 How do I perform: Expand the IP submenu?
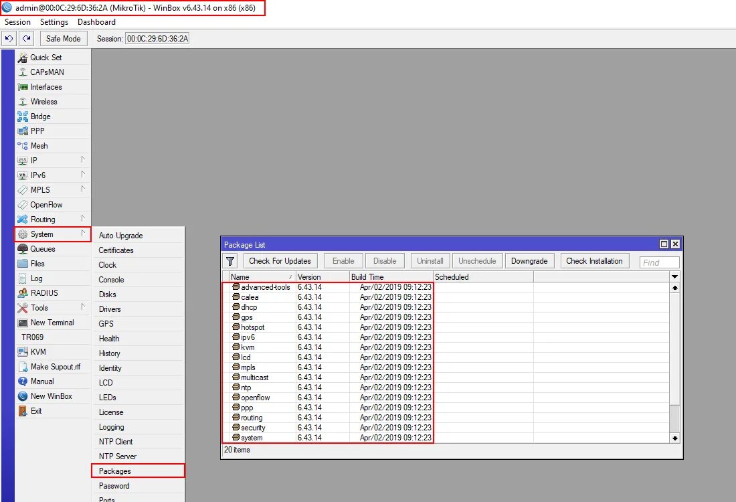pos(53,161)
